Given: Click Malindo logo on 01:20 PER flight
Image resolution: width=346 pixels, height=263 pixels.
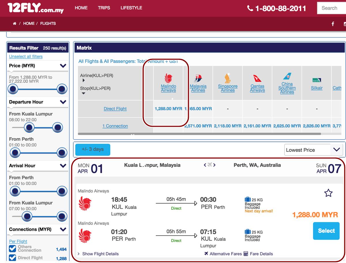Looking at the screenshot, I should tap(85, 236).
